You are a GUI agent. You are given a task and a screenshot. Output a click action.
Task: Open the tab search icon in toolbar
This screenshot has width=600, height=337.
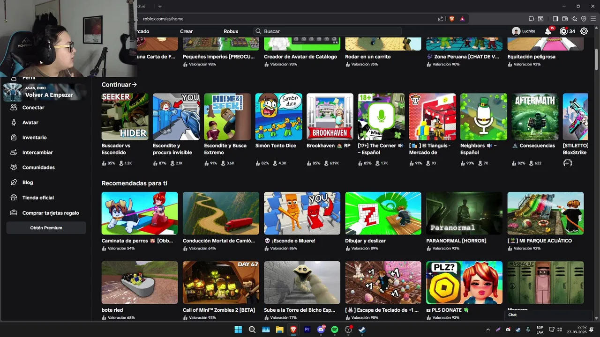tap(540, 19)
